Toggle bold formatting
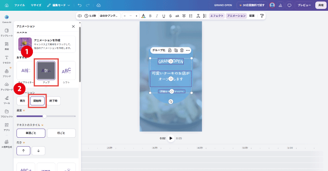 [x=150, y=16]
